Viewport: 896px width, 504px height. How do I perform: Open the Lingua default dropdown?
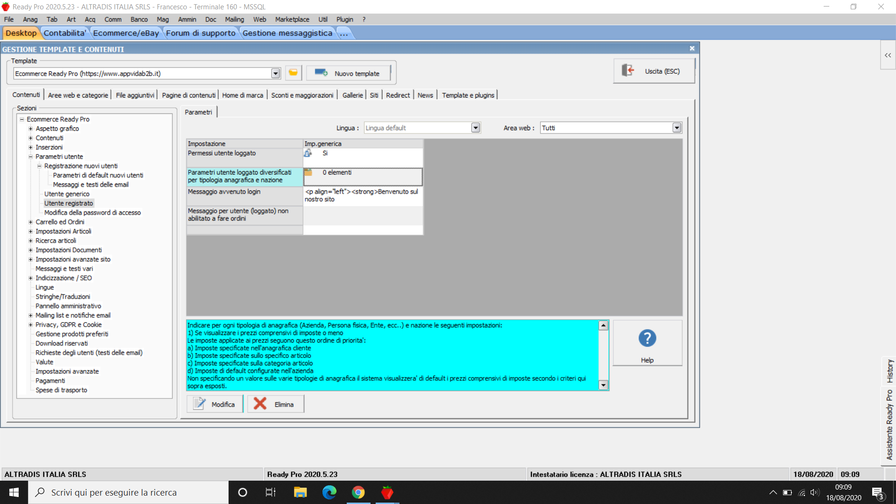(476, 128)
